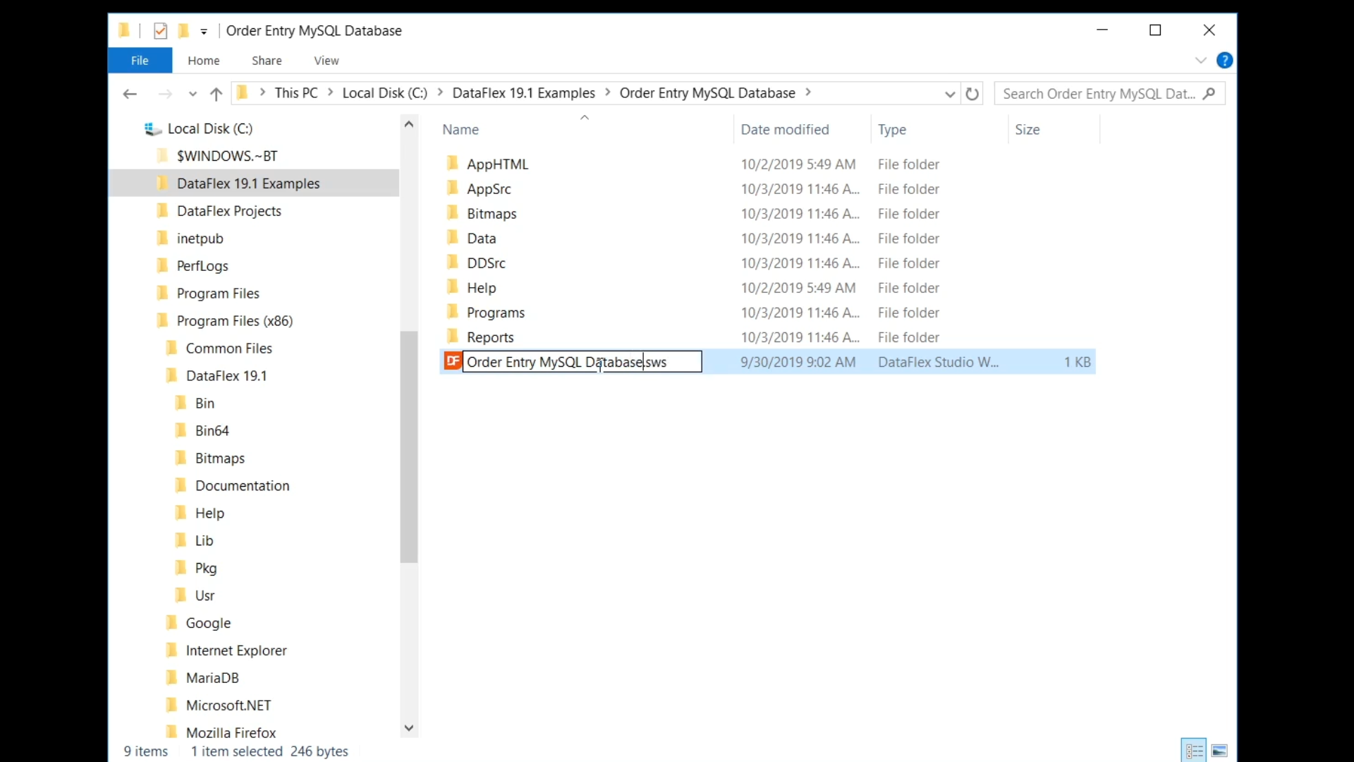Open the File menu tab
The width and height of the screenshot is (1354, 762).
pyautogui.click(x=140, y=61)
